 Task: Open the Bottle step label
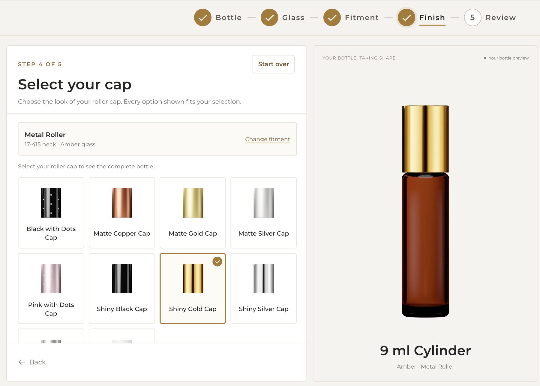[229, 17]
